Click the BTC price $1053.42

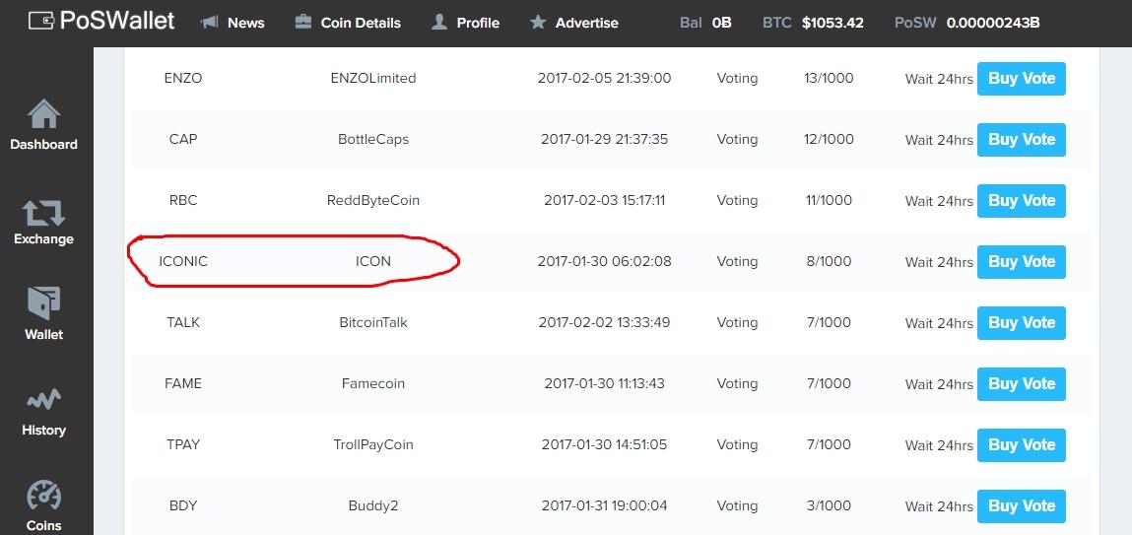pos(832,23)
